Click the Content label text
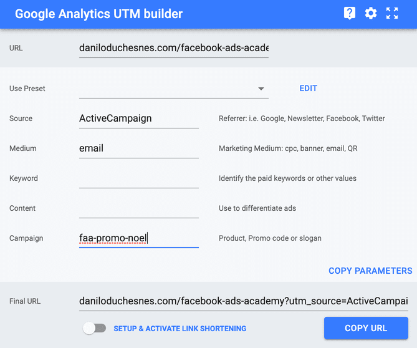The height and width of the screenshot is (348, 417). [22, 208]
